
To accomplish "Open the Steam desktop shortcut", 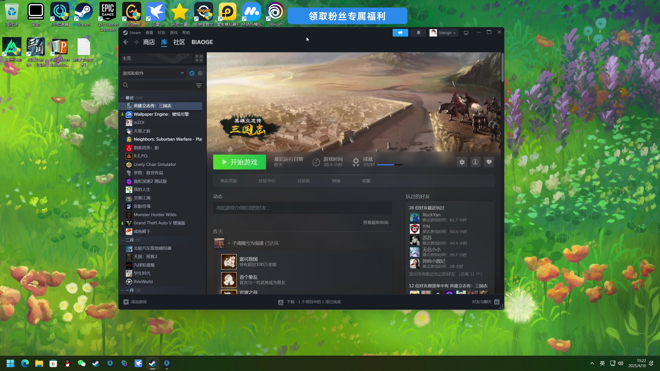I will 84,14.
